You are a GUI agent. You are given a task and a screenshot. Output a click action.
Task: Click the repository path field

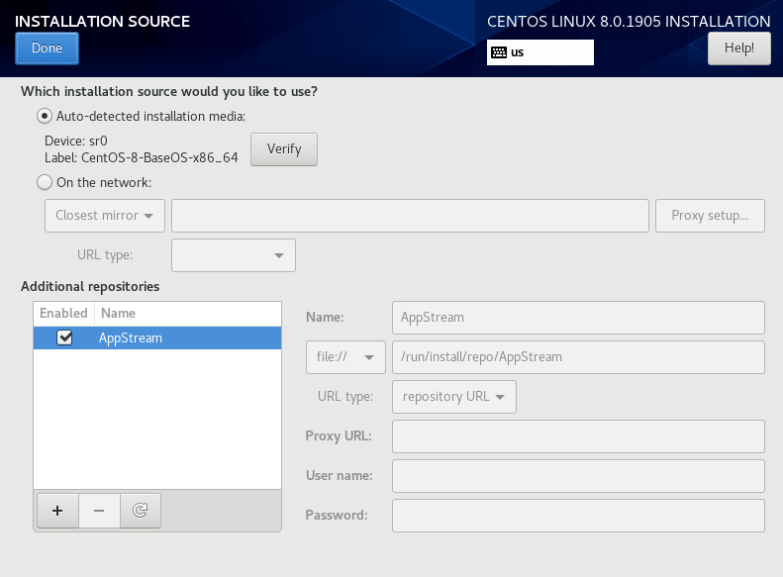pos(578,357)
